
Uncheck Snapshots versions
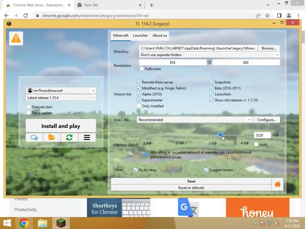[x=211, y=82]
